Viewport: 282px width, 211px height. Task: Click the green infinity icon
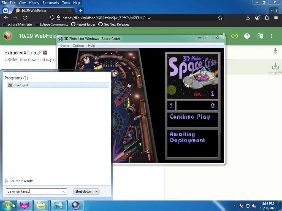coord(235,36)
